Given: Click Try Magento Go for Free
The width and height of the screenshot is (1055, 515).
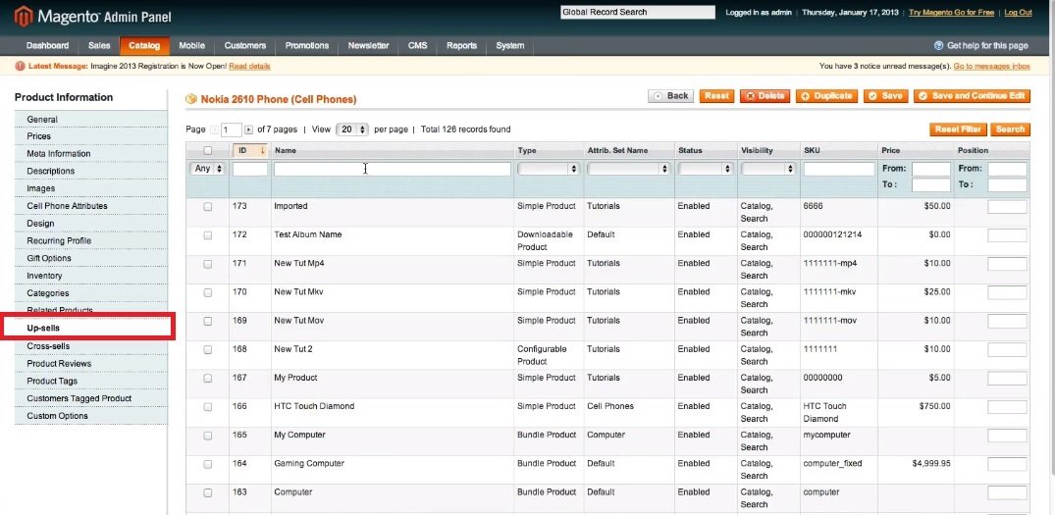Looking at the screenshot, I should click(951, 13).
